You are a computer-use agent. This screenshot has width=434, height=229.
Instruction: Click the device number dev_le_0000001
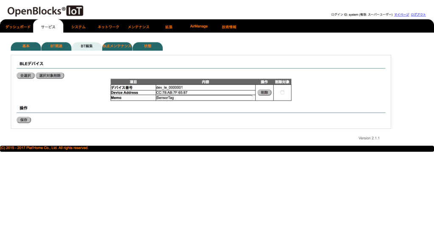click(x=170, y=87)
